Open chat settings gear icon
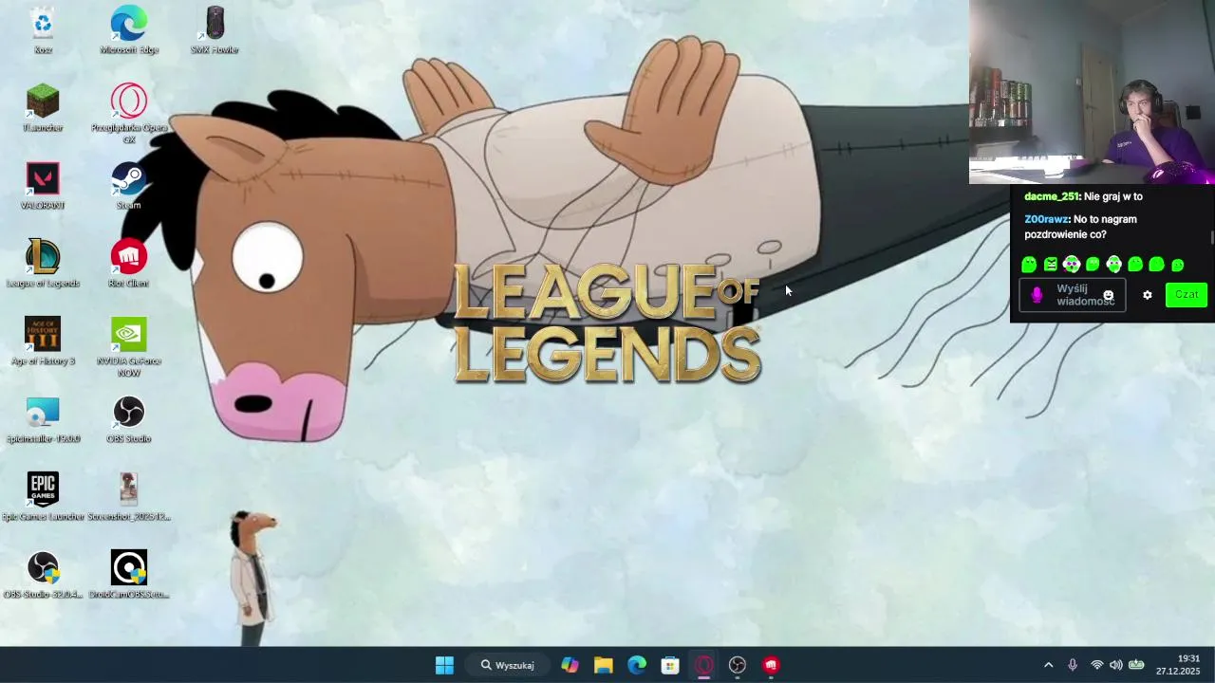 [x=1147, y=295]
